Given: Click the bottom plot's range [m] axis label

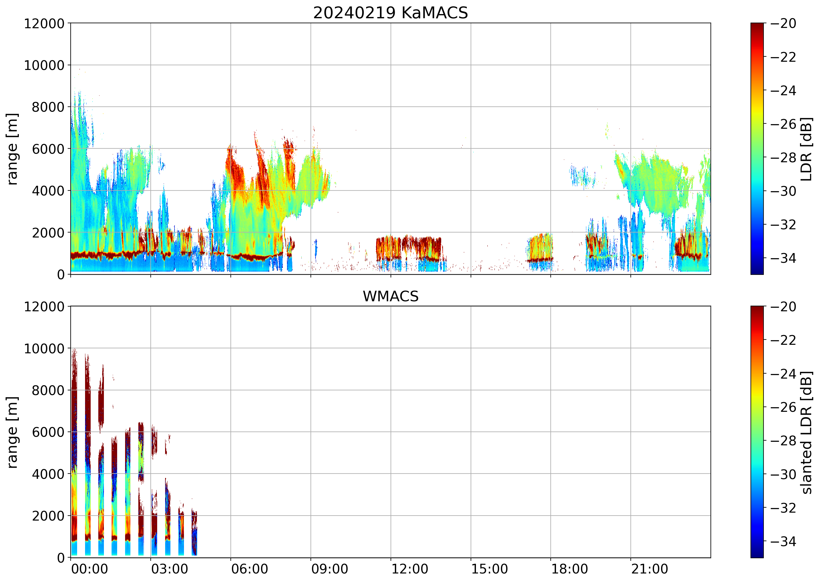Looking at the screenshot, I should pyautogui.click(x=12, y=432).
